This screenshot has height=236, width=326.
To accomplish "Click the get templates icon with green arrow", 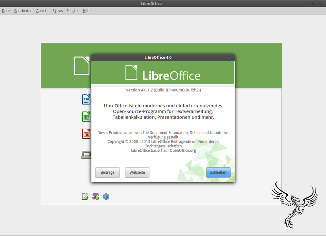I will click(85, 197).
